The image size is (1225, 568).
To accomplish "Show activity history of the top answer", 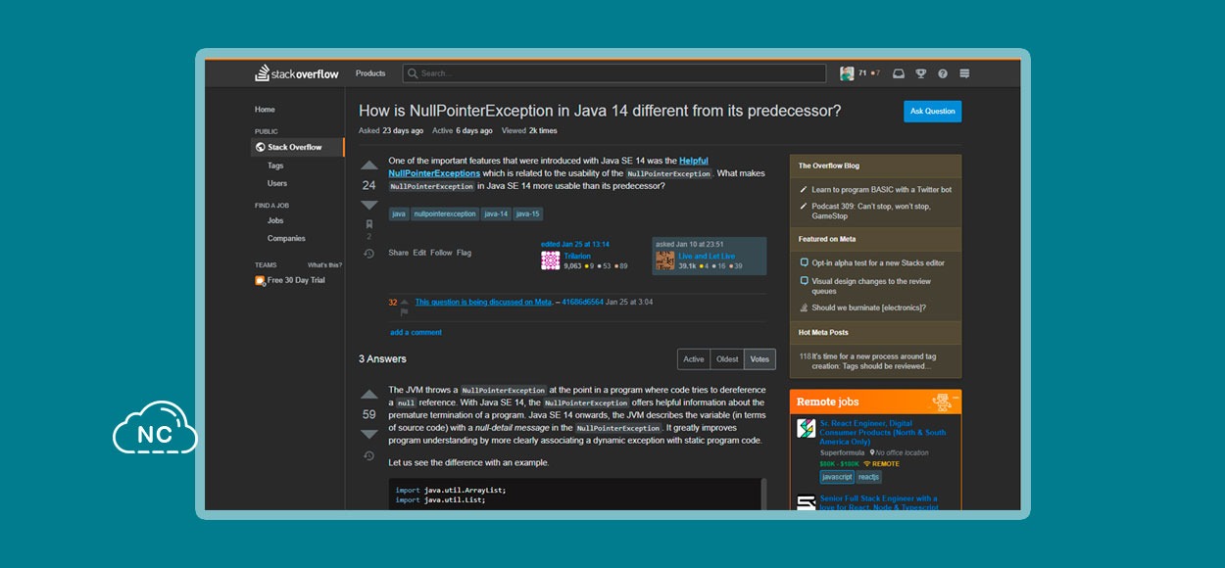I will (x=368, y=455).
